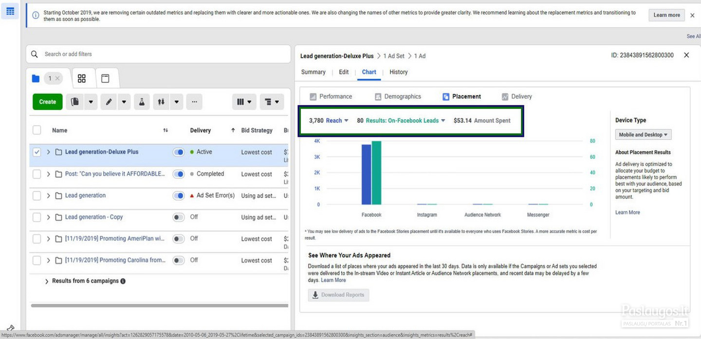The image size is (701, 339).
Task: Click the 1 Ad Set breadcrumb
Action: click(x=394, y=56)
